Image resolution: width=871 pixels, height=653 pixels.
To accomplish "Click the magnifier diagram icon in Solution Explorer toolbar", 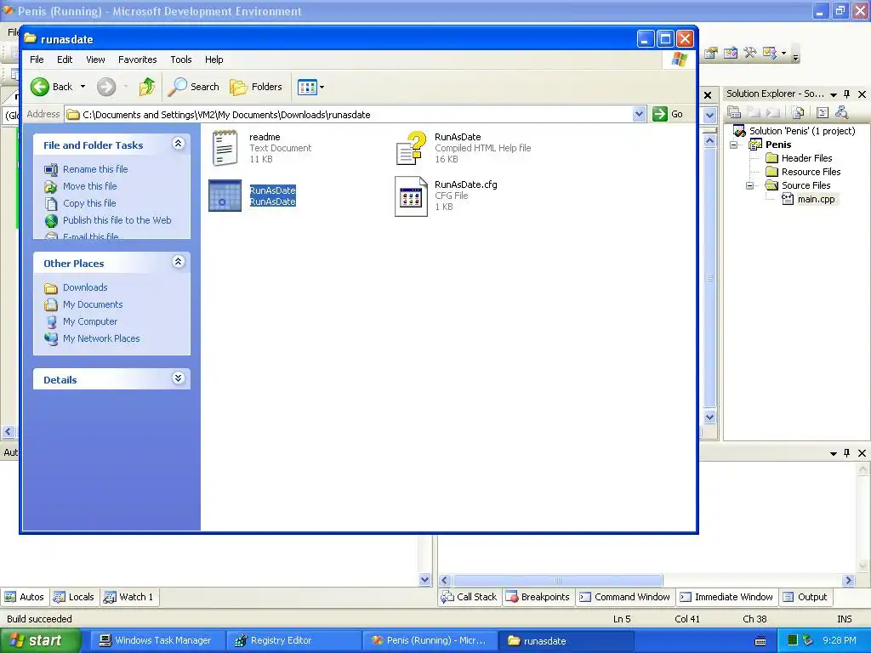I will click(842, 113).
